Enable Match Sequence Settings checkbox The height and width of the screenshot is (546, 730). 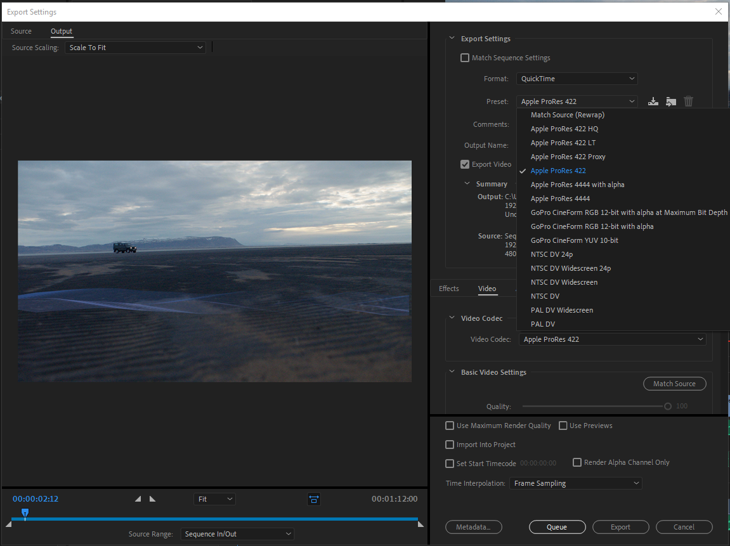465,58
